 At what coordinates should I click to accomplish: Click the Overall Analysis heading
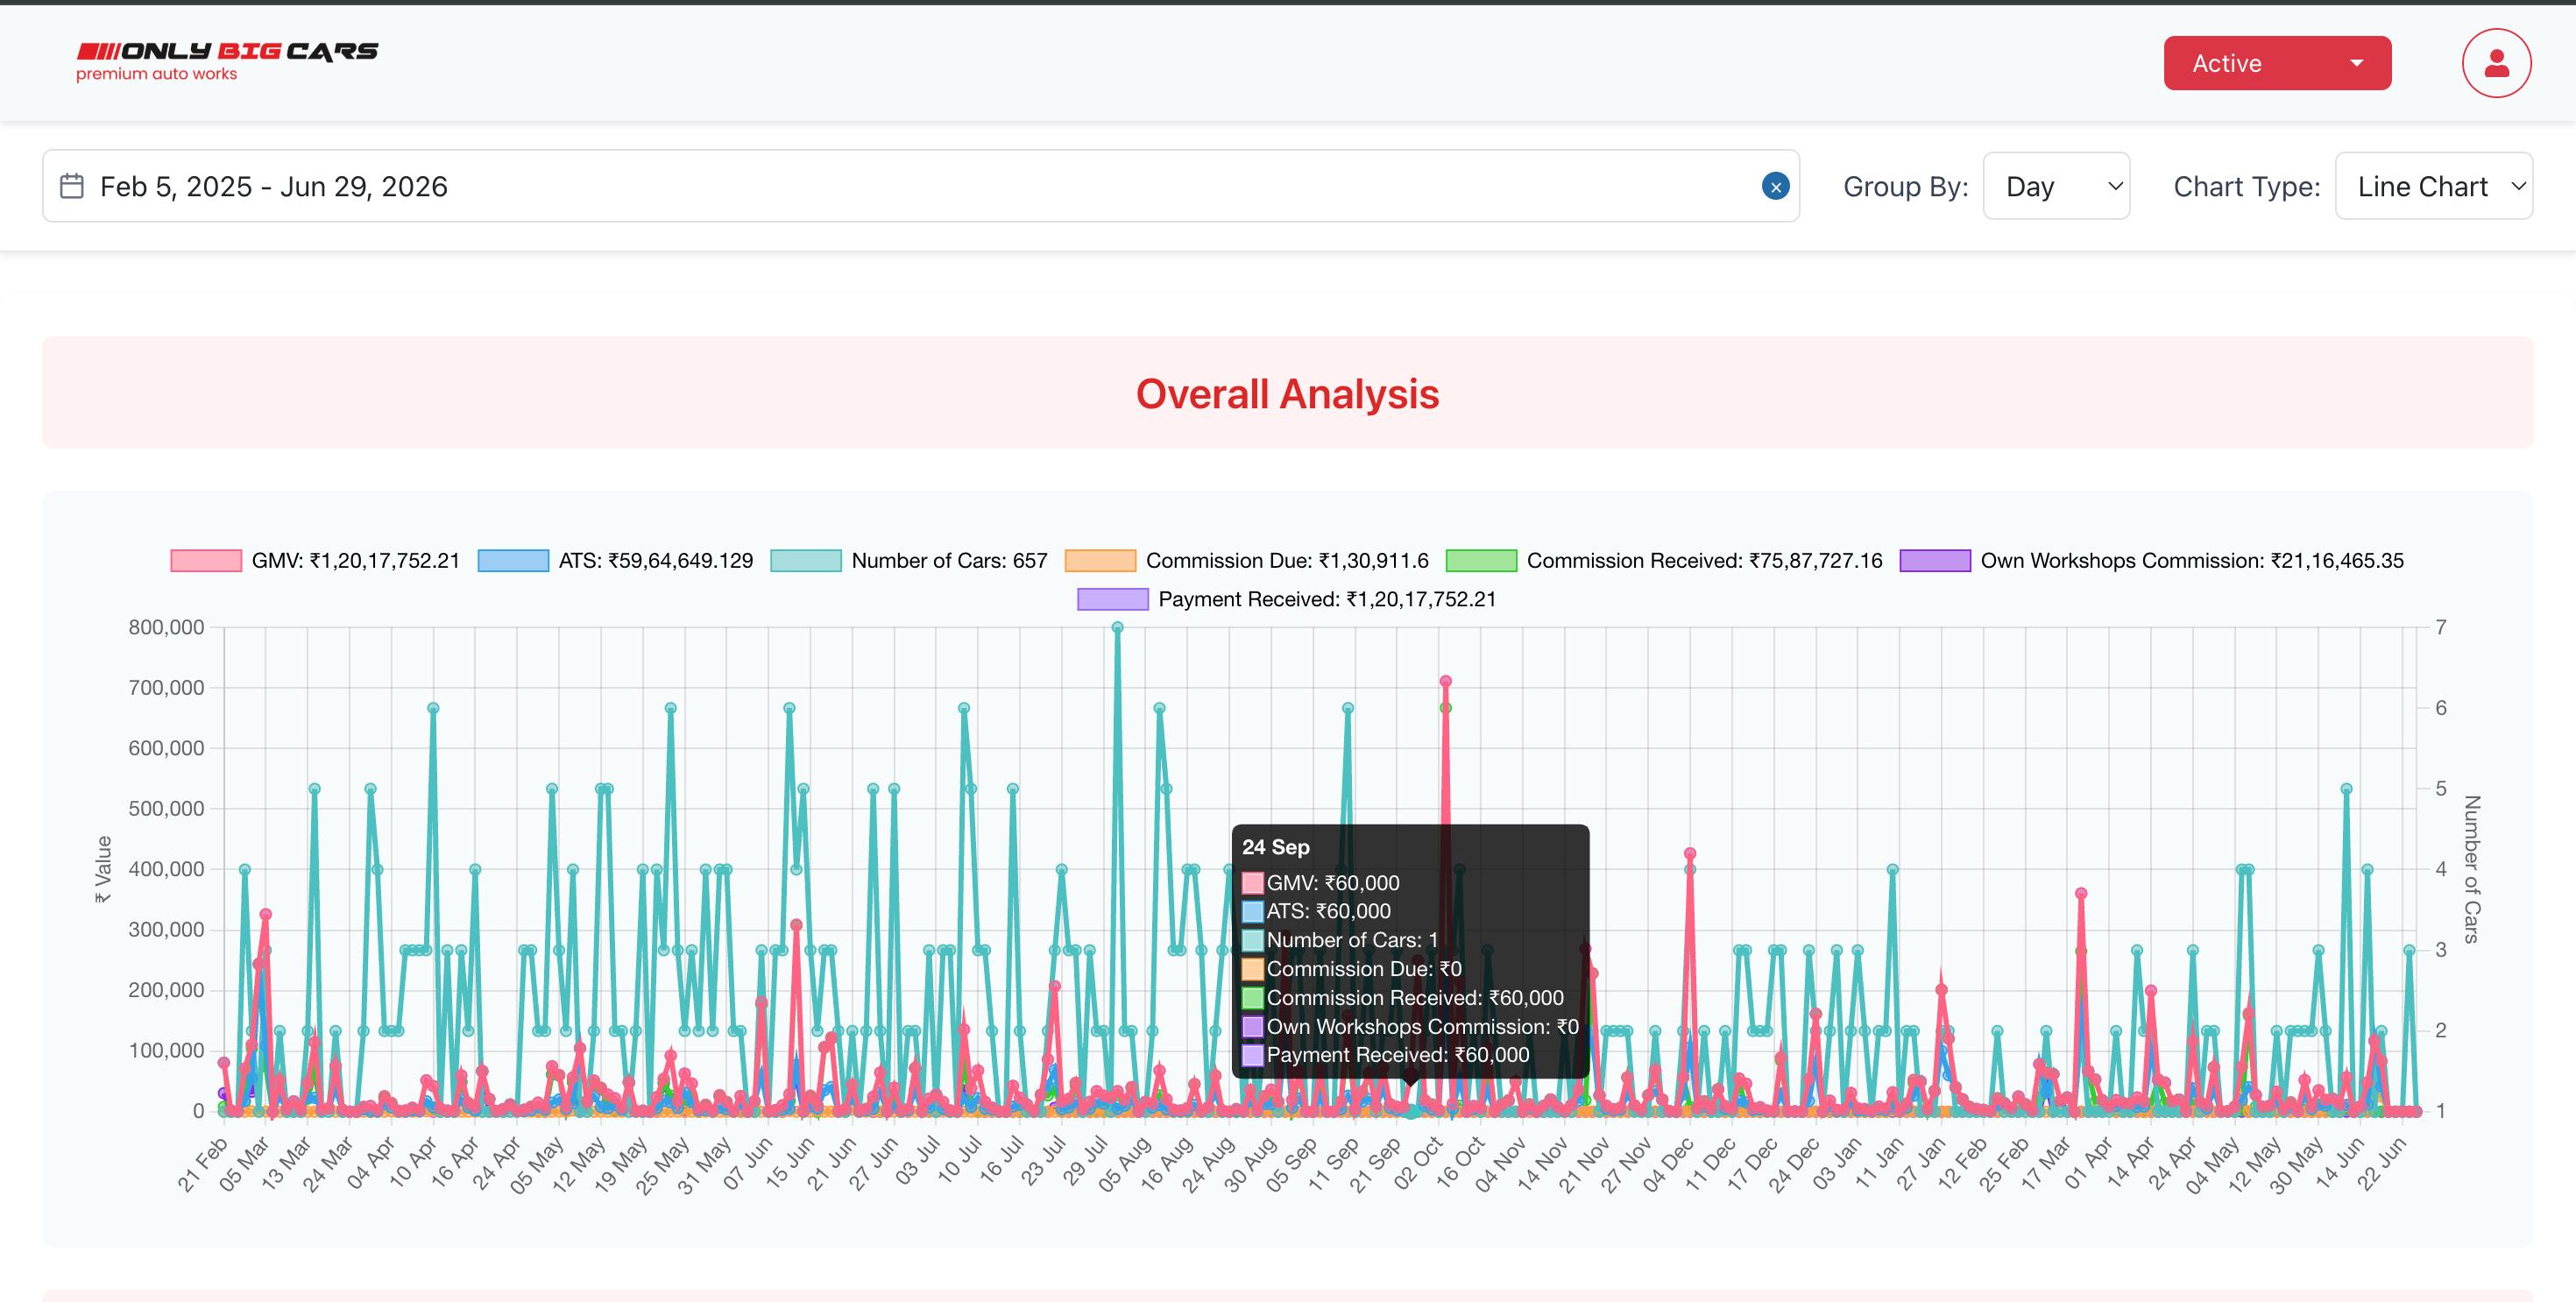(1287, 394)
